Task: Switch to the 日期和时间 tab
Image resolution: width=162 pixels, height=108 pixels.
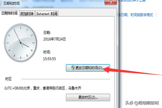Action: click(x=9, y=13)
